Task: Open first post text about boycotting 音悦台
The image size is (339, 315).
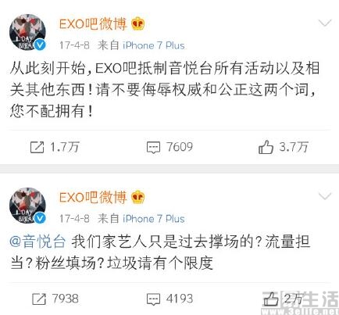Action: point(165,90)
